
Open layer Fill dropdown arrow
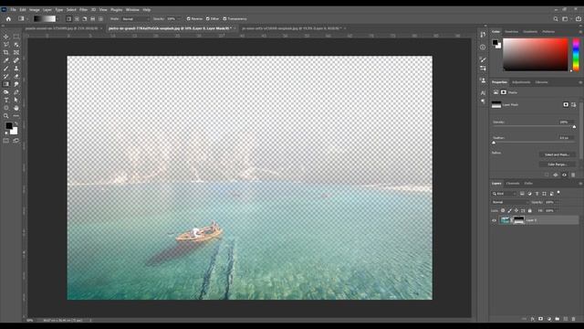click(558, 211)
